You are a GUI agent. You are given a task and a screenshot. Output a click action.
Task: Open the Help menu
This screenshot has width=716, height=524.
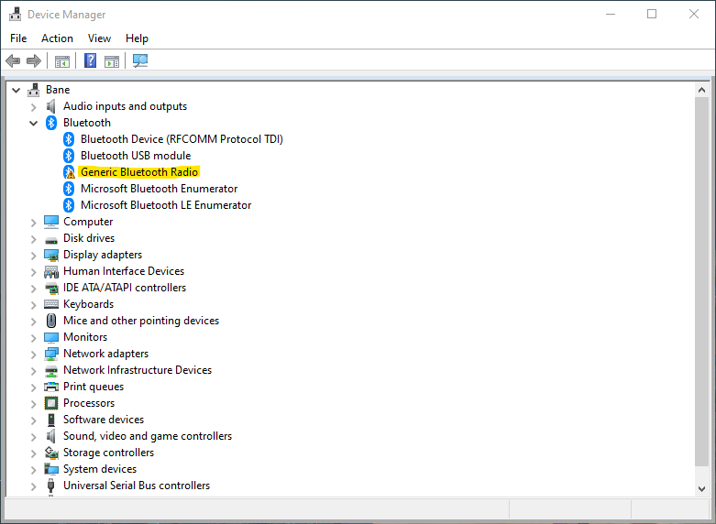(137, 38)
